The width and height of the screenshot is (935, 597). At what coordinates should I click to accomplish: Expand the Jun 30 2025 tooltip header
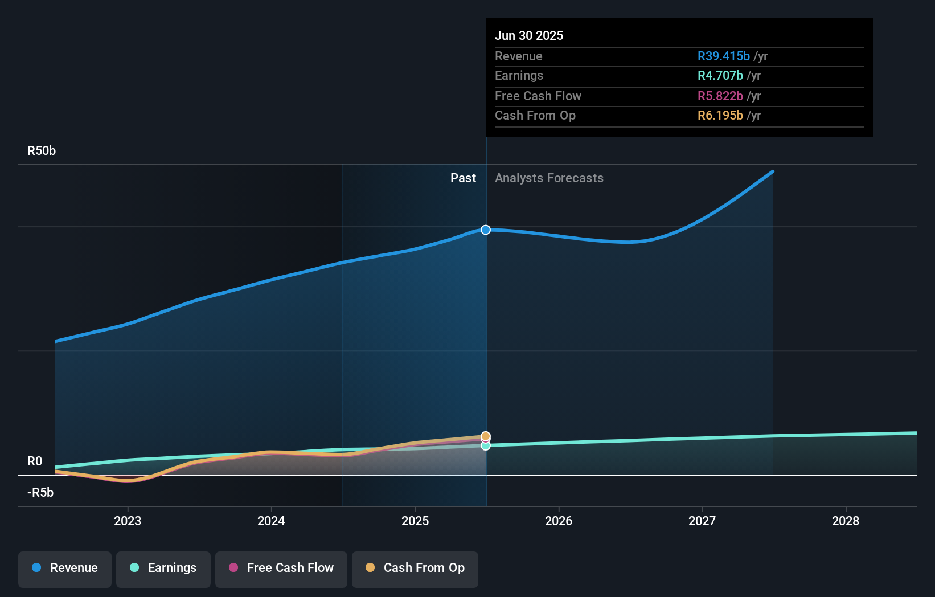(x=530, y=35)
